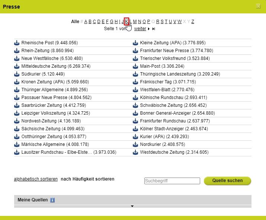Click download icon beside Lausitzer Rundschau
Viewport: 266px width, 220px height.
tap(17, 152)
